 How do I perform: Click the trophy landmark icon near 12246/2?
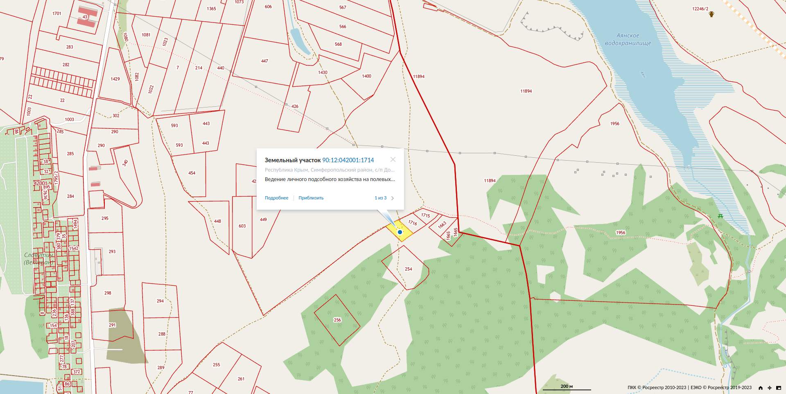[711, 14]
